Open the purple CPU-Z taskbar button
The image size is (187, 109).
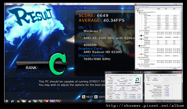pos(53,101)
